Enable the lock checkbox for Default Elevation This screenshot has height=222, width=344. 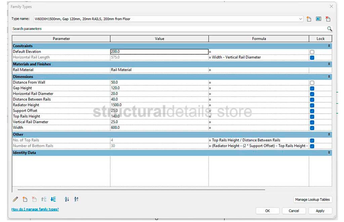point(312,52)
